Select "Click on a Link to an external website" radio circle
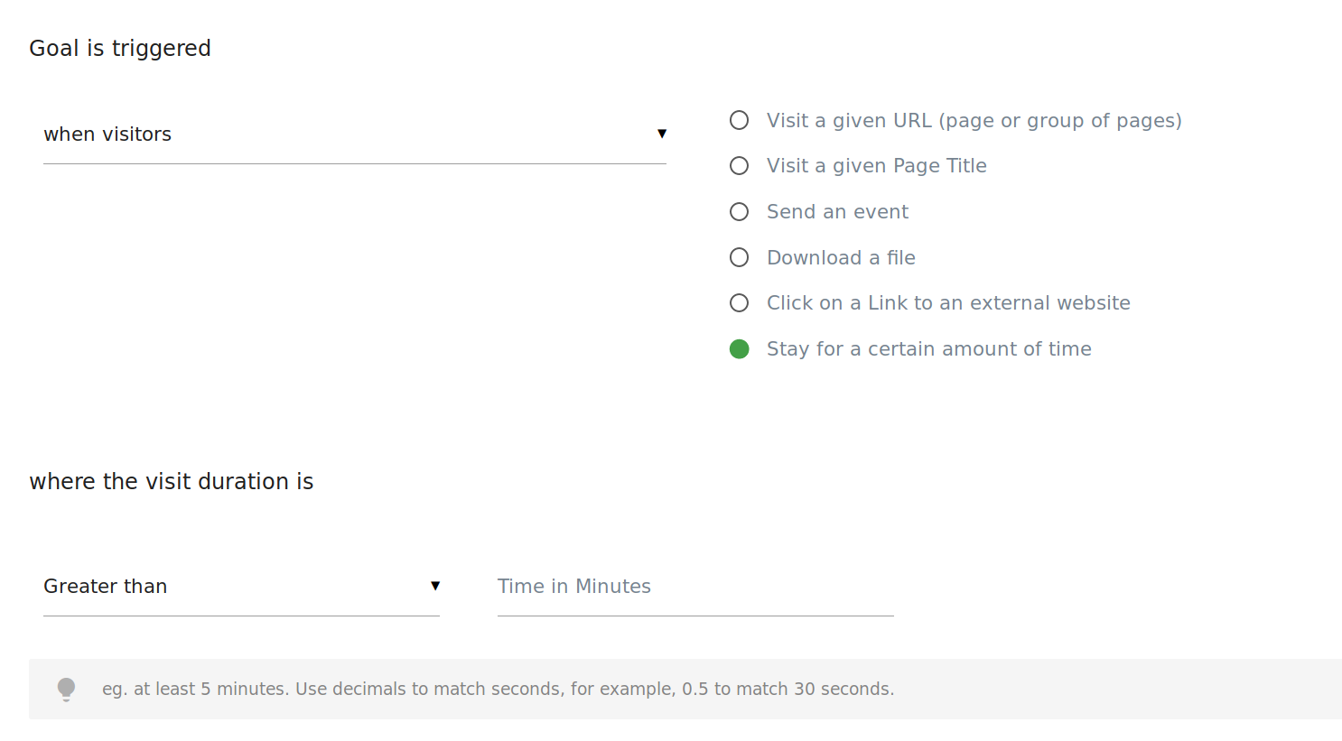 [x=739, y=303]
